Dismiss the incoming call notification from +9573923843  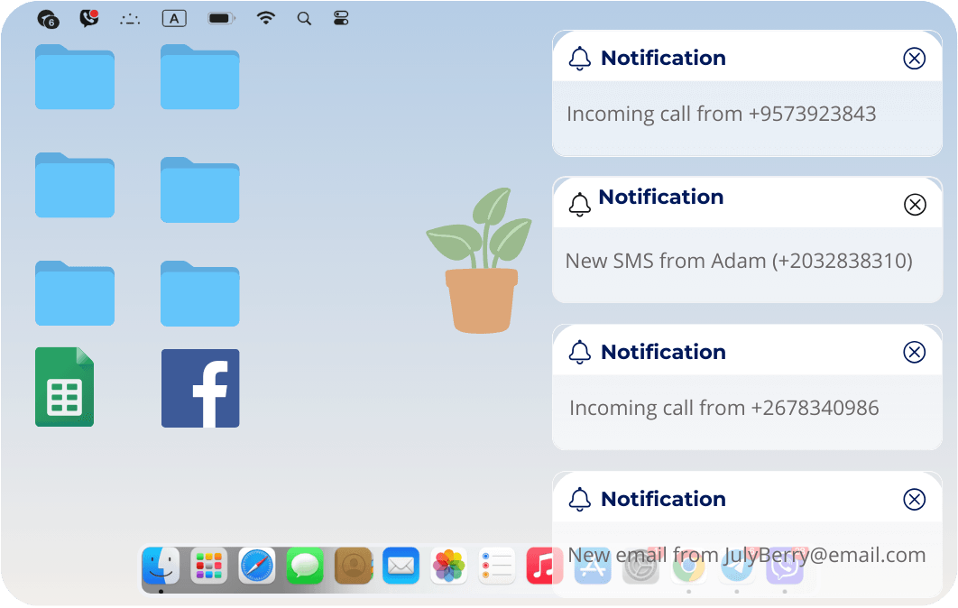[915, 57]
